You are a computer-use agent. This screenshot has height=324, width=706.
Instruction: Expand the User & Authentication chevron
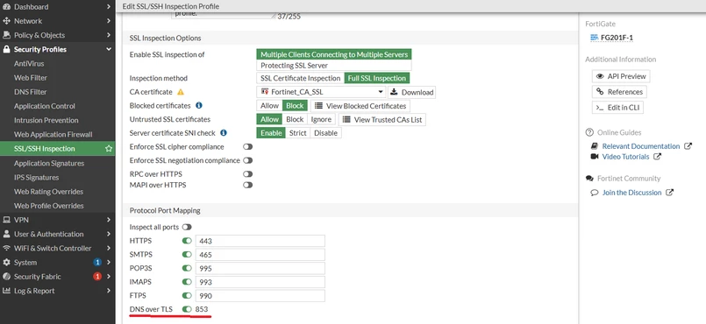coord(109,234)
